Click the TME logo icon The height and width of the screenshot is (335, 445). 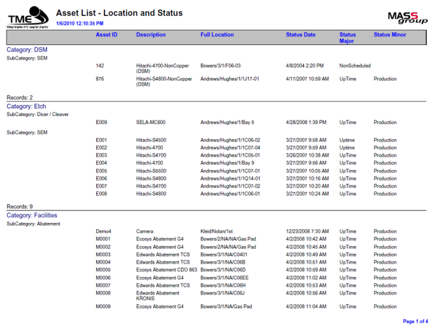pos(27,17)
